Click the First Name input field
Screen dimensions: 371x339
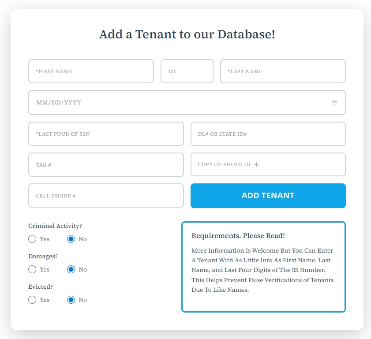pos(90,71)
